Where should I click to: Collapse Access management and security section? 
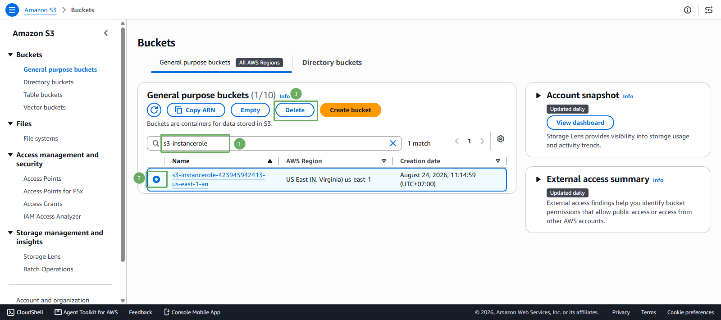10,155
